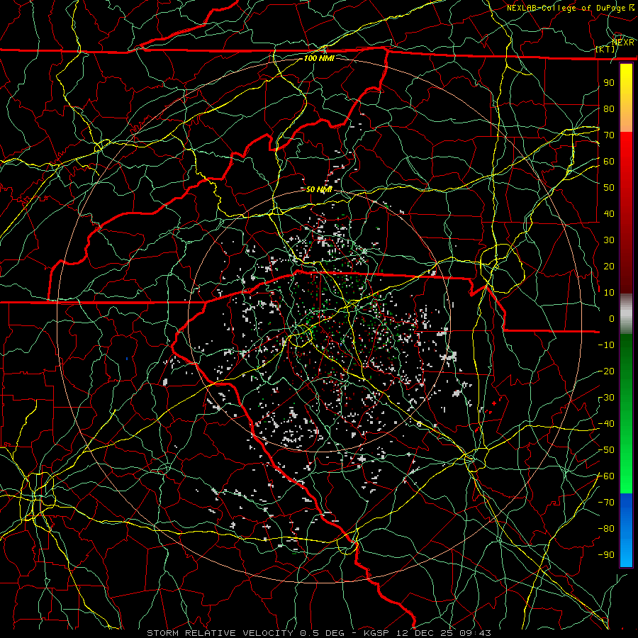Click the 90 value on velocity scale
The height and width of the screenshot is (638, 638).
tap(609, 83)
